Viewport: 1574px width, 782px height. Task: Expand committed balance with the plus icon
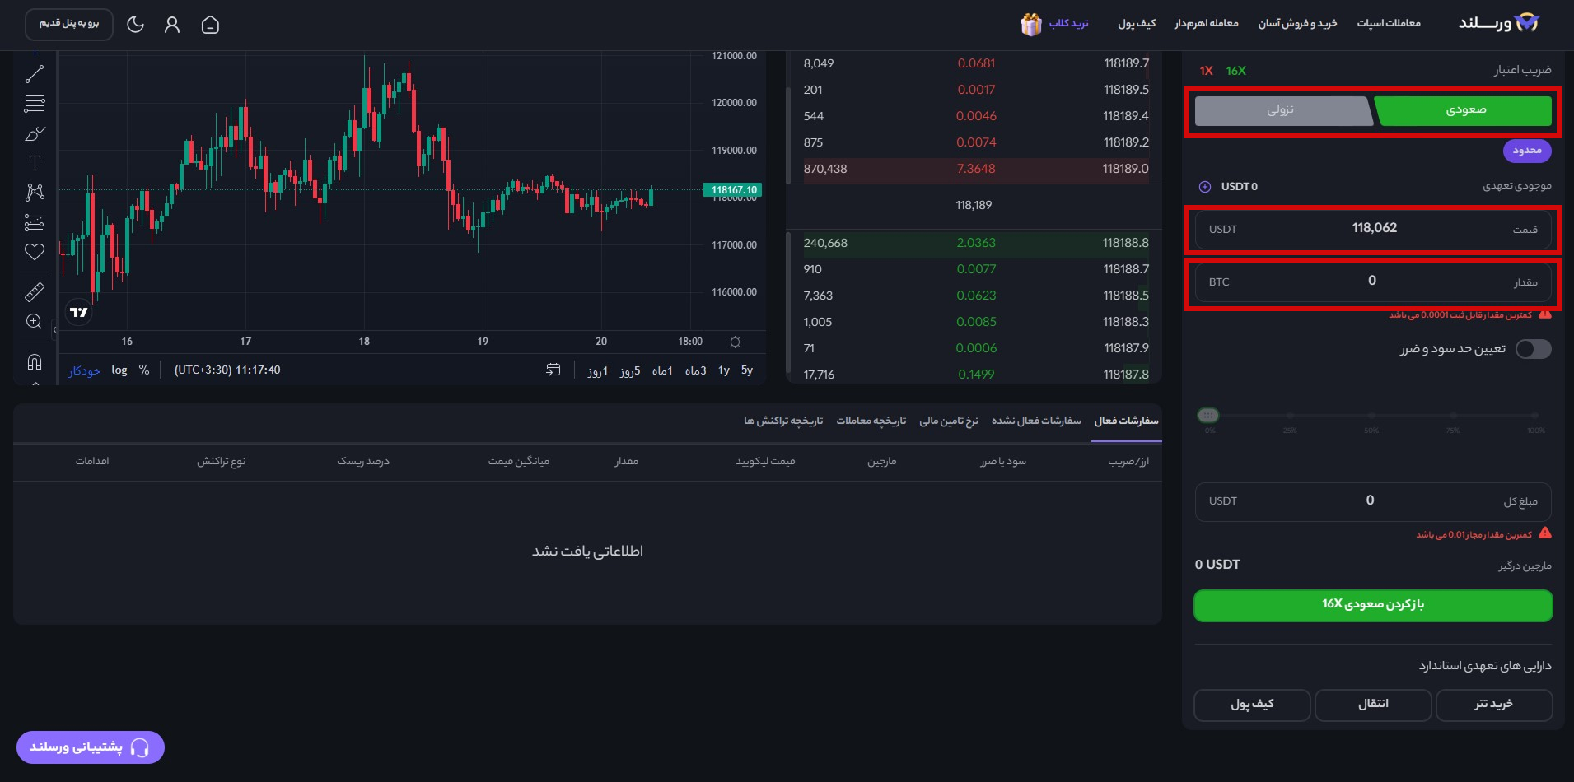(x=1205, y=186)
